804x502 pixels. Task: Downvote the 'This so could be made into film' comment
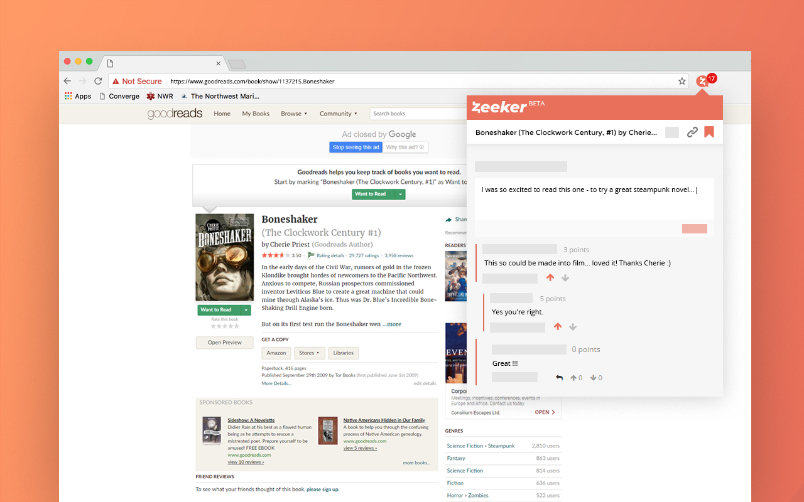565,278
